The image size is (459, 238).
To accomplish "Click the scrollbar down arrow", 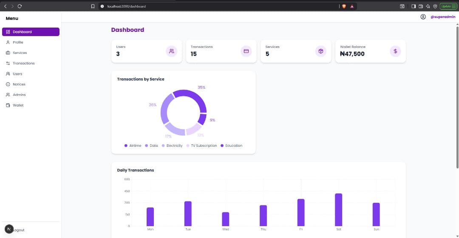I will click(457, 236).
